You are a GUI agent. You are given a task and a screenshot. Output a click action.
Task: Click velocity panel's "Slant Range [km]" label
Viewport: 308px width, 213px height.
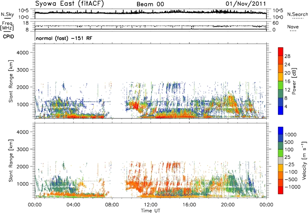(11, 160)
